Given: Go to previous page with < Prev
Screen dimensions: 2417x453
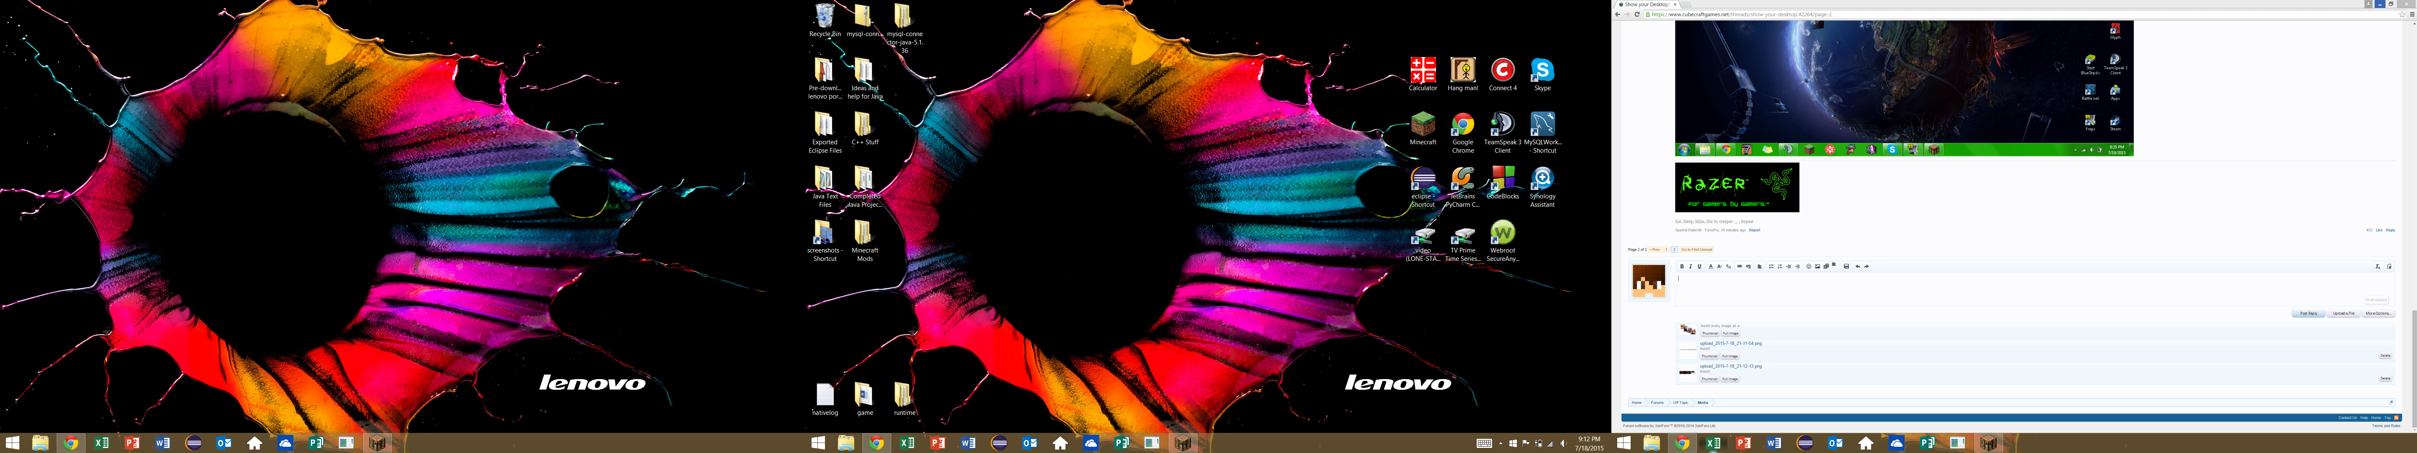Looking at the screenshot, I should (x=1655, y=250).
